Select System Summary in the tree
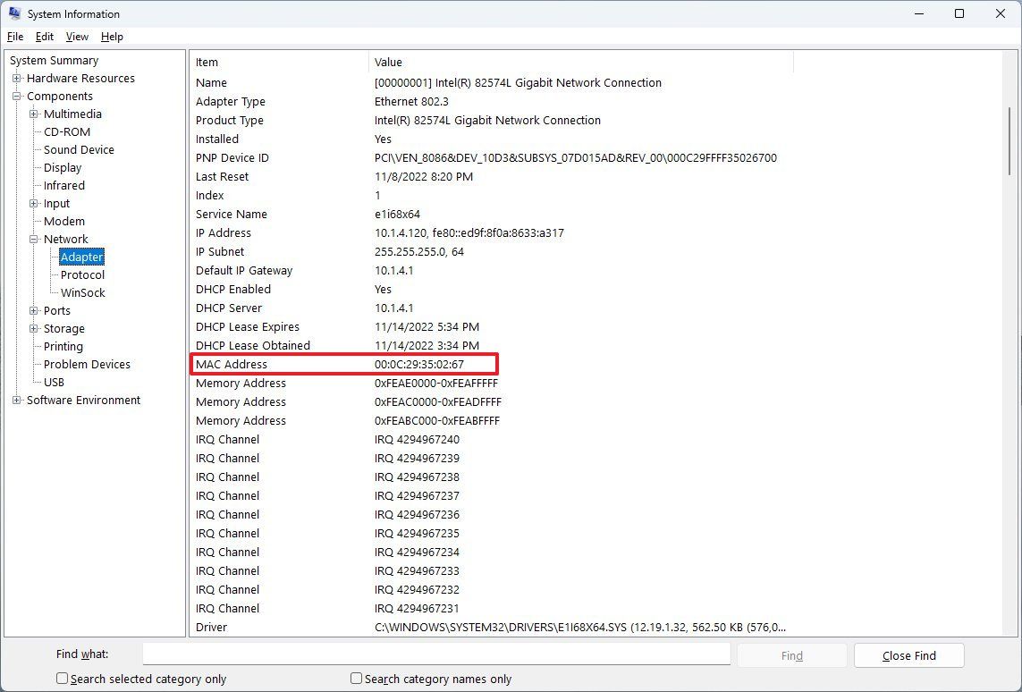Viewport: 1022px width, 692px height. click(55, 61)
